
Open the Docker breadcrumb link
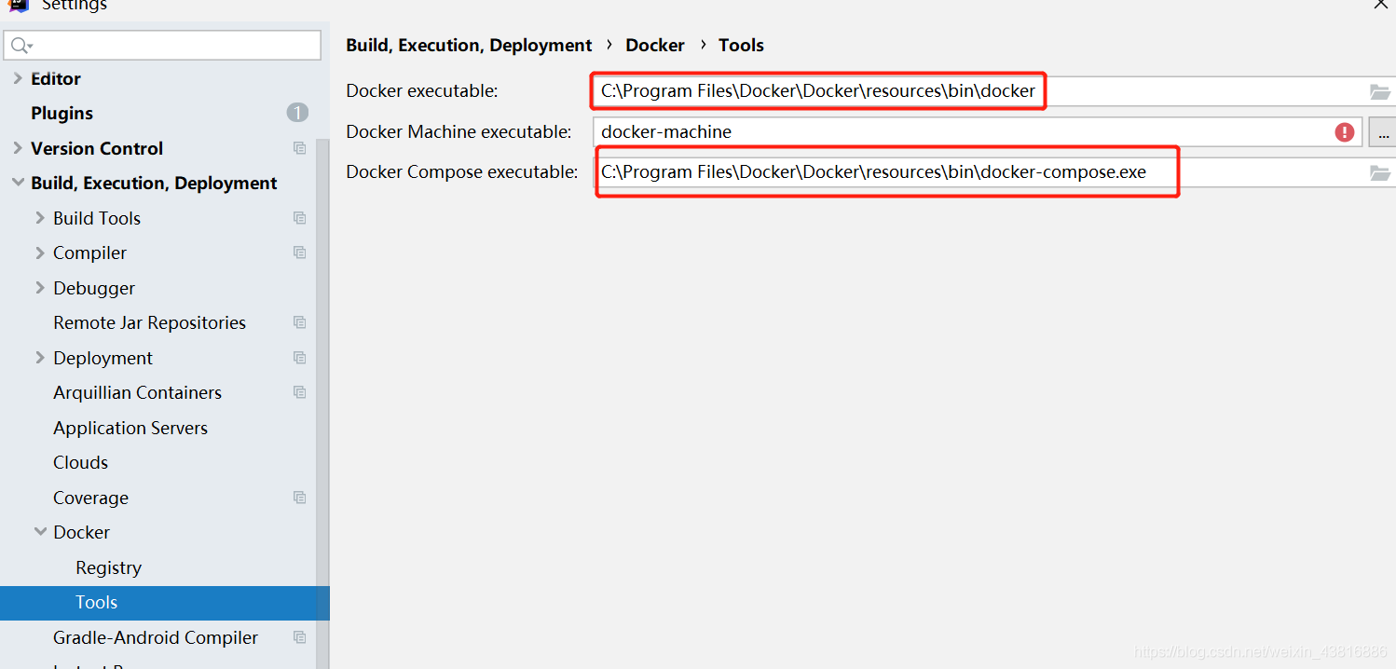pos(655,45)
